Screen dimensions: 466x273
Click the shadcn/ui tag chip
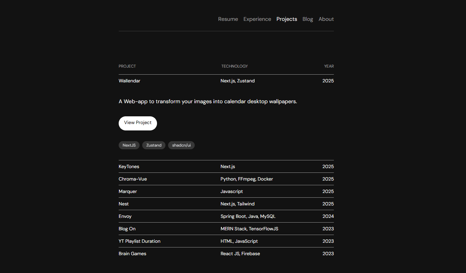[x=181, y=145]
